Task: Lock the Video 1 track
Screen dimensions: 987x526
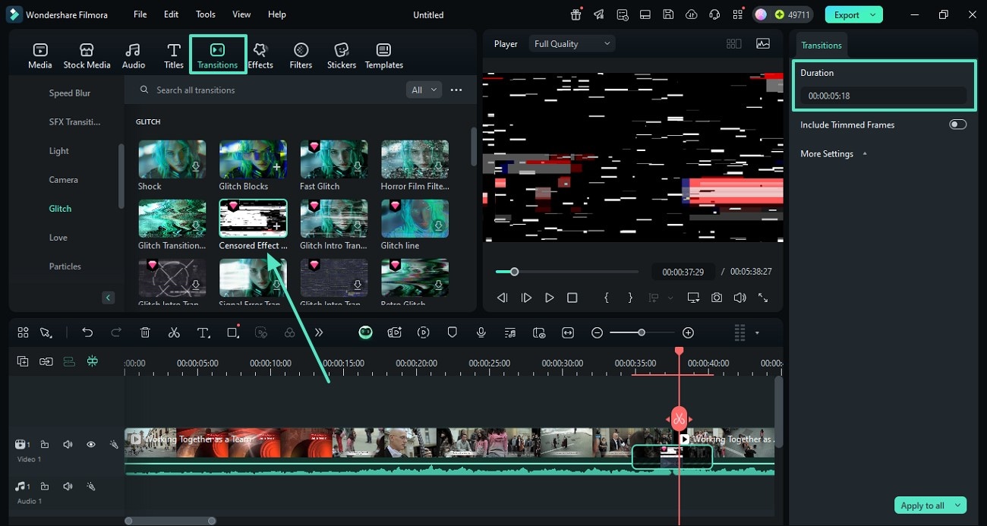Action: tap(45, 445)
